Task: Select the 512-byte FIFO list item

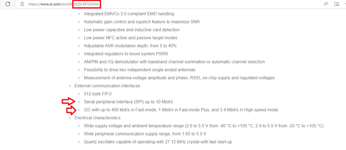Action: click(x=98, y=93)
